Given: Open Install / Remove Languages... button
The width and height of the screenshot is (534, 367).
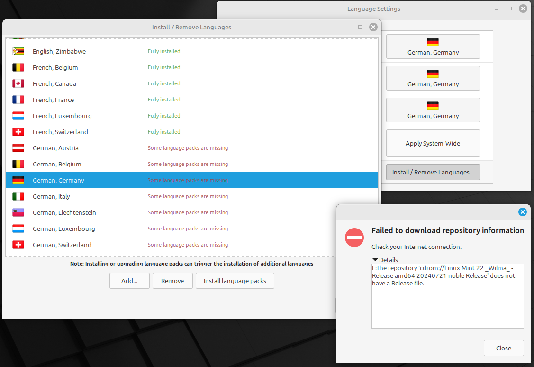Looking at the screenshot, I should [433, 172].
